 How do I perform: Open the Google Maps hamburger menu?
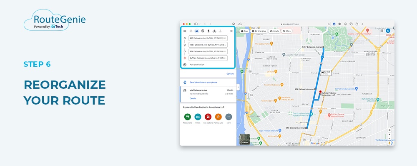point(185,31)
